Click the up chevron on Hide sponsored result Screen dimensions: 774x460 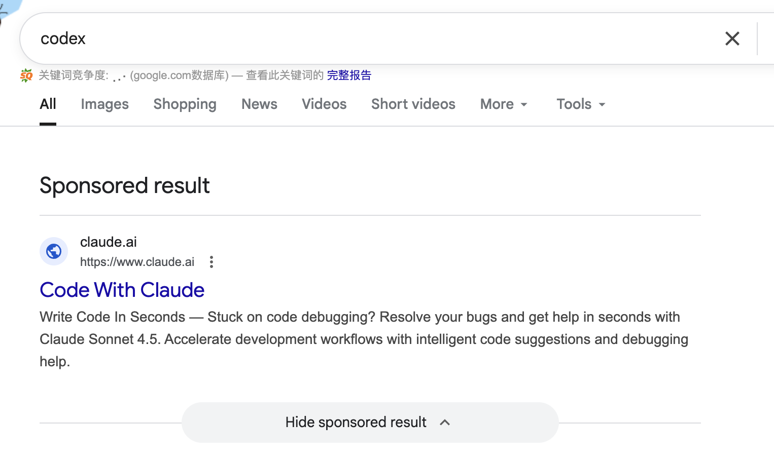445,423
